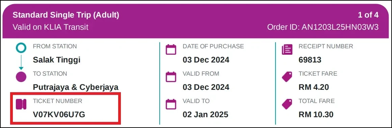Image resolution: width=392 pixels, height=128 pixels.
Task: Click the ticket fare RM 4.20 value
Action: 314,87
